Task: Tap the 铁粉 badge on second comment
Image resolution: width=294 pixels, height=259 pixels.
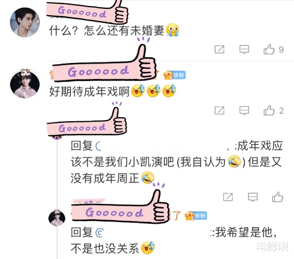Action: pos(174,75)
